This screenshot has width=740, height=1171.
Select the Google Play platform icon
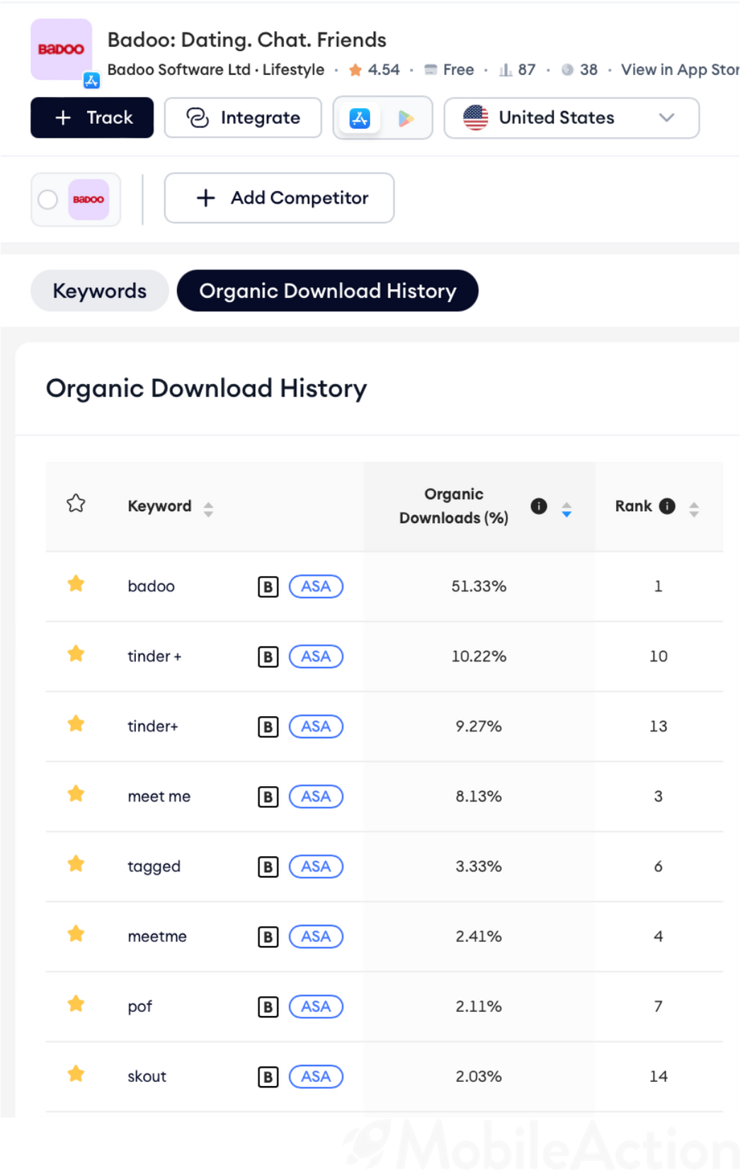[x=406, y=118]
